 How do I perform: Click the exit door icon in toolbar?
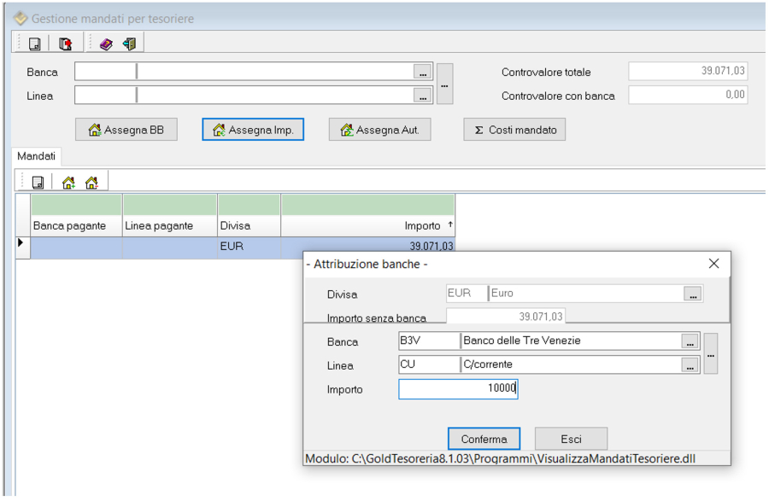[129, 44]
